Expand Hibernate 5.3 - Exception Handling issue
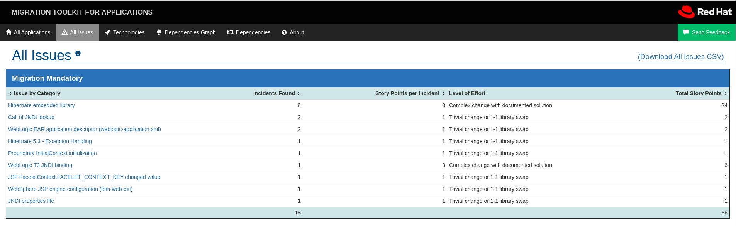 (50, 141)
